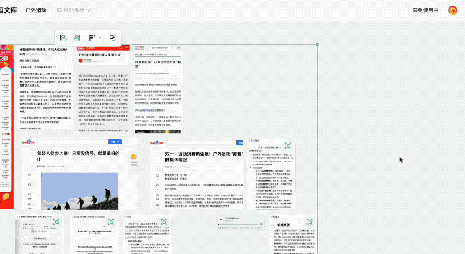Click the 限免使用中 label
Viewport: 465px width, 254px height.
[x=425, y=10]
